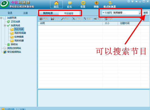
Task: Open the 首页 home page
Action: [x=56, y=4]
